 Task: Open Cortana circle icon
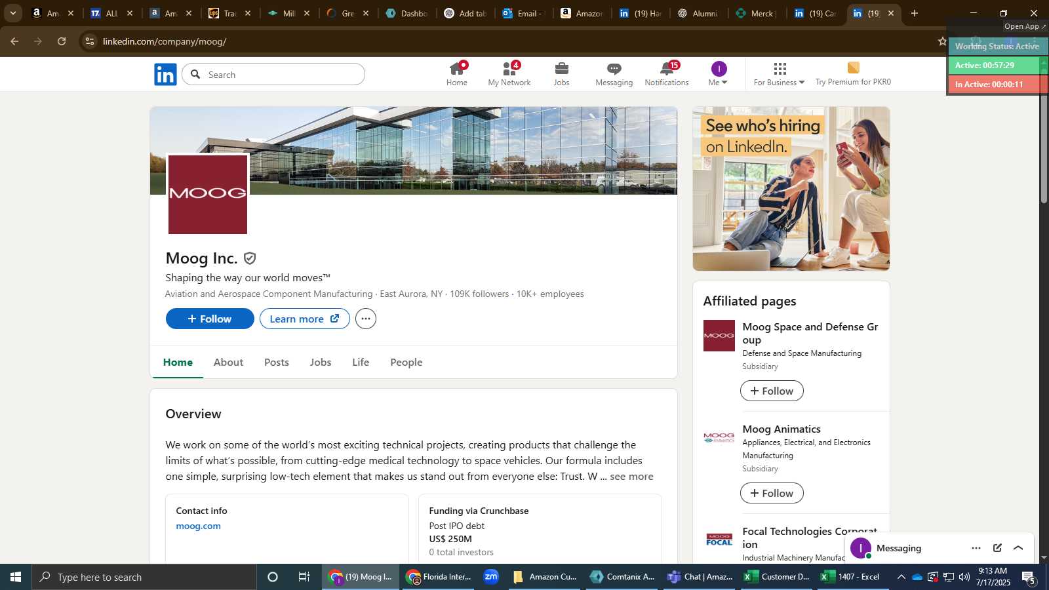(273, 577)
